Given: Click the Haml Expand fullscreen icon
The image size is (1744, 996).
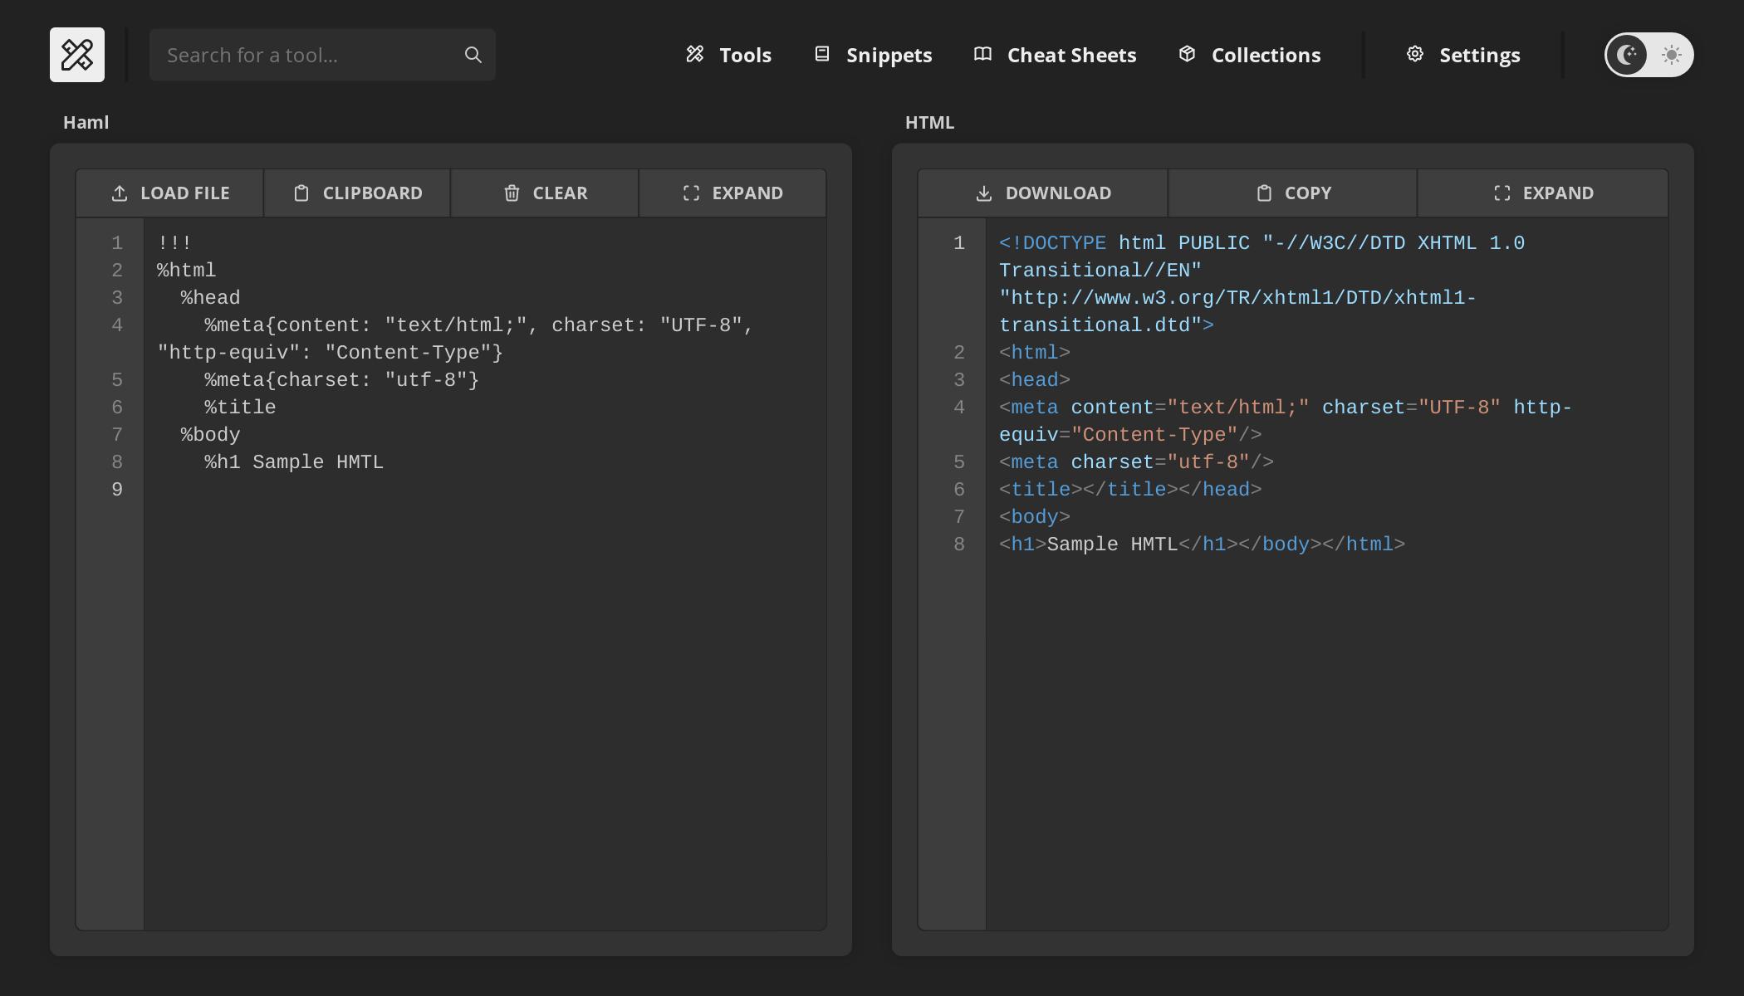Looking at the screenshot, I should (x=691, y=193).
